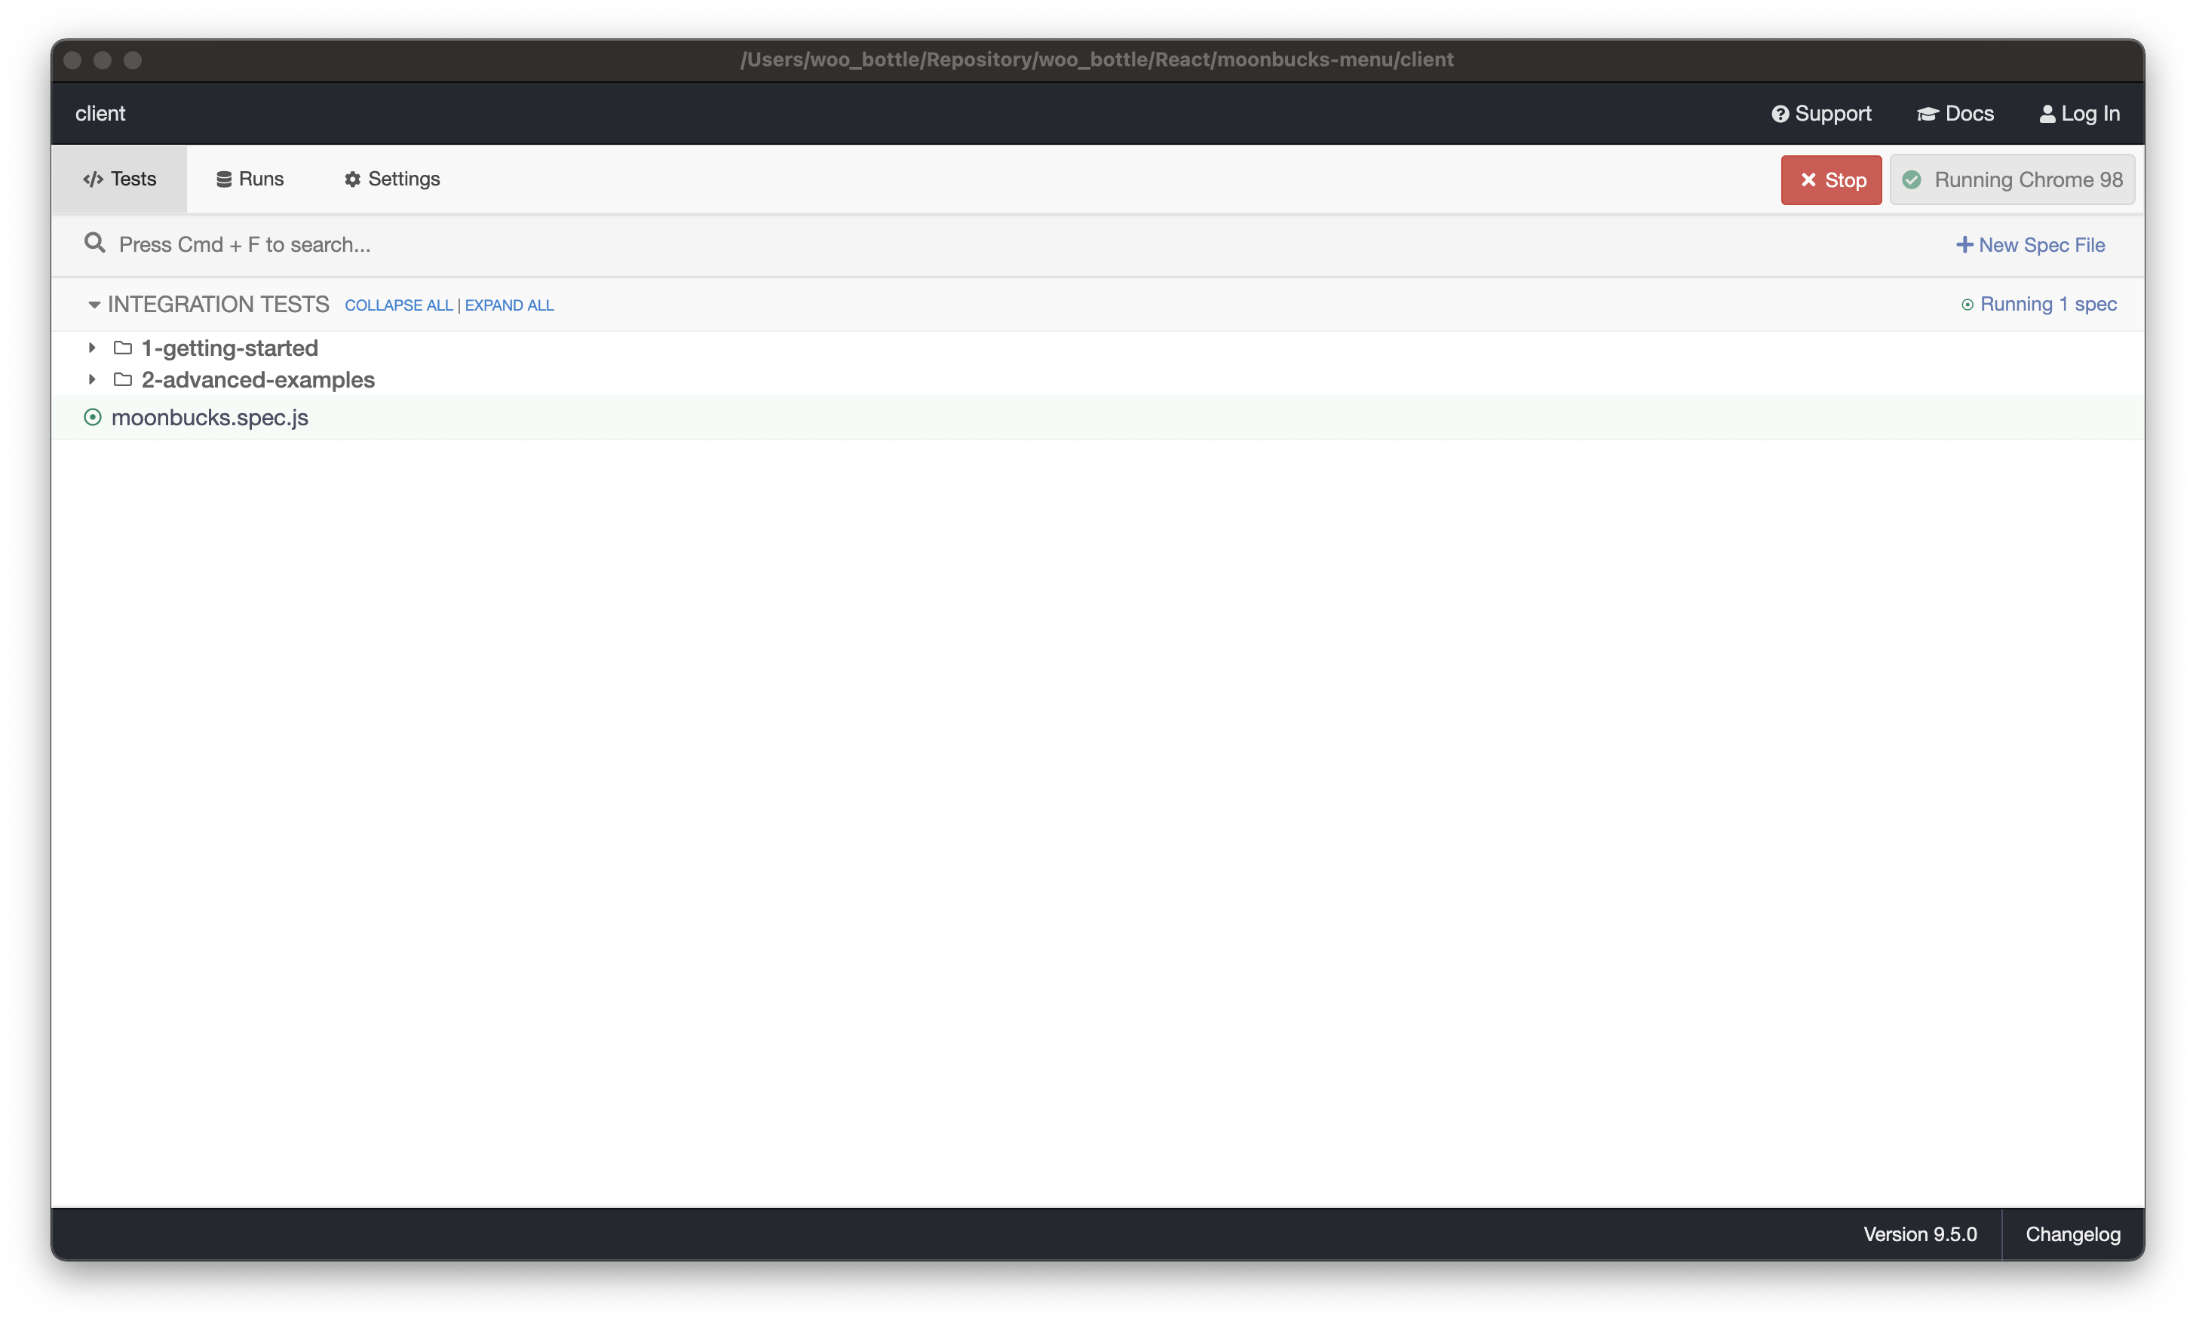
Task: Click the Settings gear icon
Action: (352, 179)
